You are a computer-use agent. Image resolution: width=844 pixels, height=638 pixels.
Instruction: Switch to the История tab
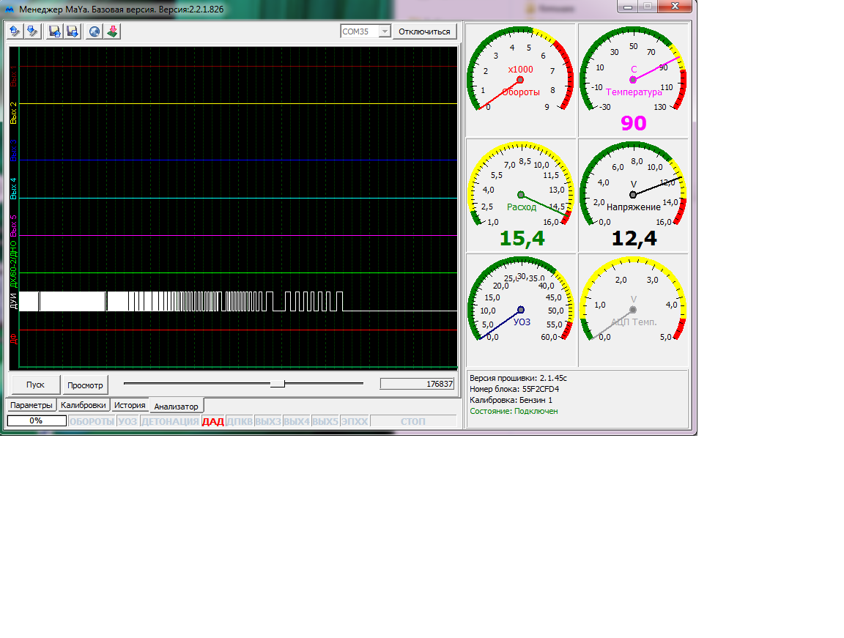click(130, 405)
